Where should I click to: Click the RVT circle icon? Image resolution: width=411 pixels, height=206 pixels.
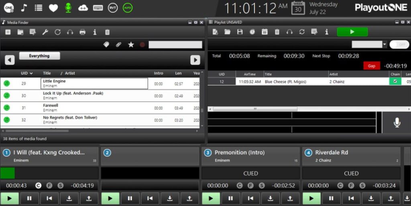(113, 8)
